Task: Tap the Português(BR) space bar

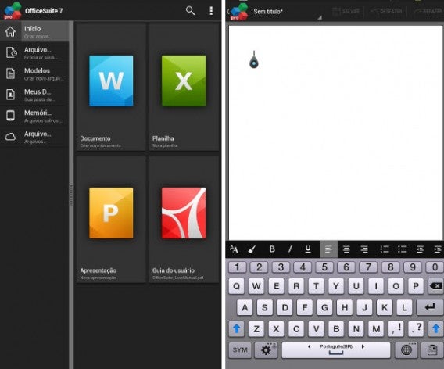Action: [336, 350]
